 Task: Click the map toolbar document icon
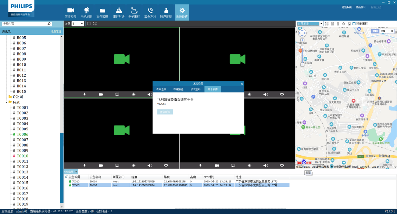(x=332, y=24)
